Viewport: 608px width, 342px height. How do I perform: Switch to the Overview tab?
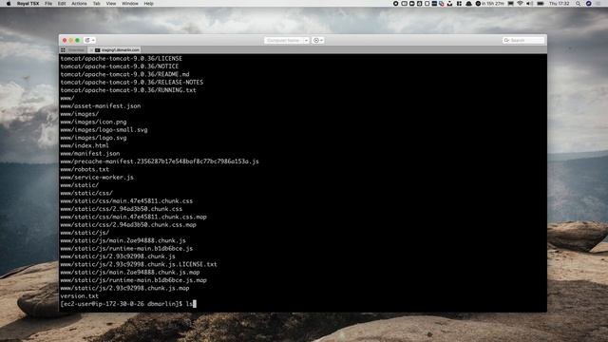tap(76, 50)
